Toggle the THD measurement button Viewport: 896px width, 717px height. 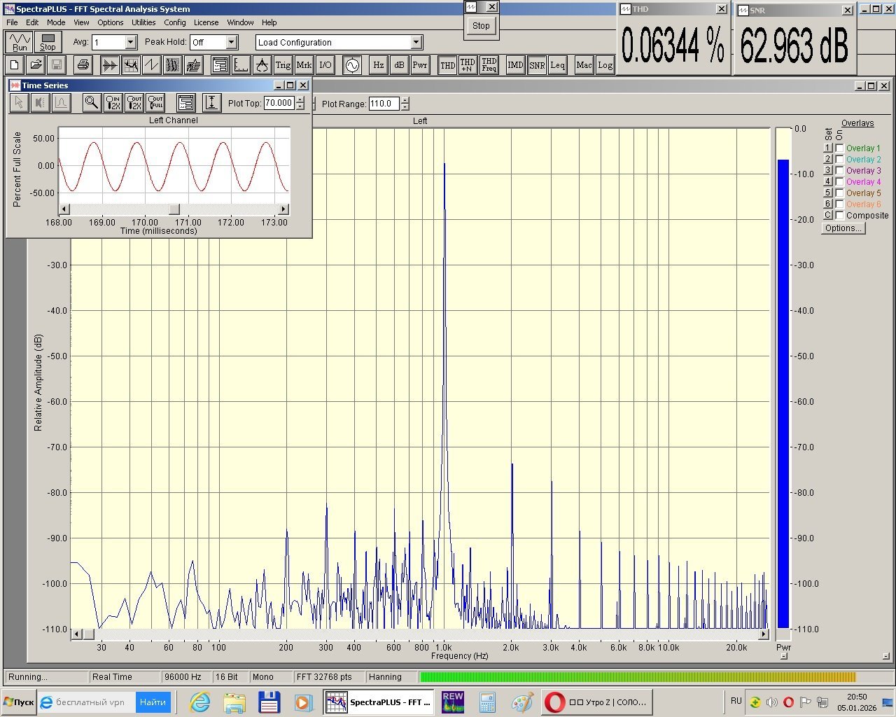tap(447, 65)
